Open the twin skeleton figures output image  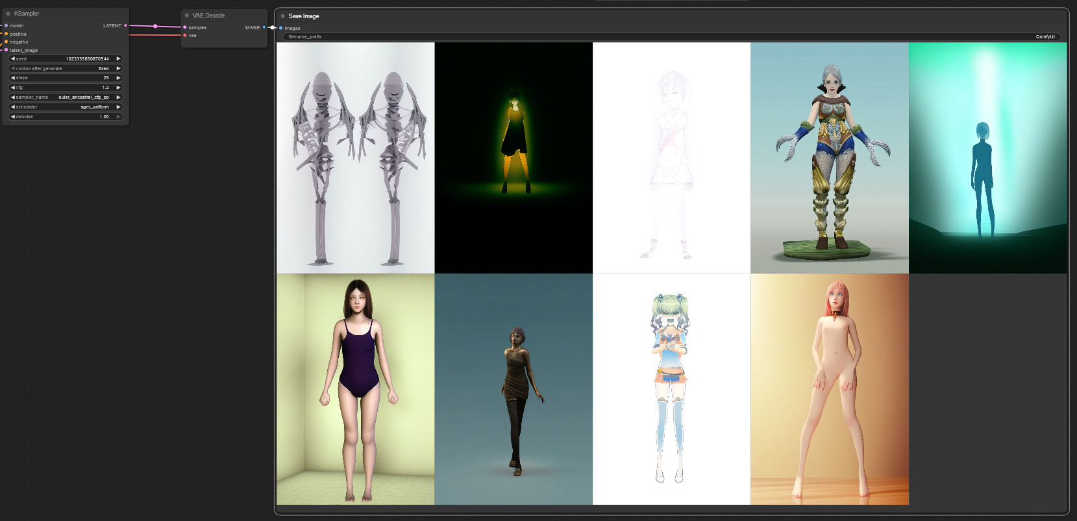(355, 158)
